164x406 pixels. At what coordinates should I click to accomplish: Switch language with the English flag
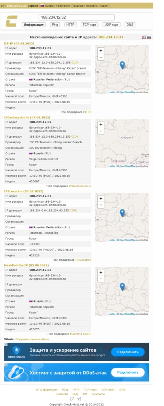coord(144,37)
